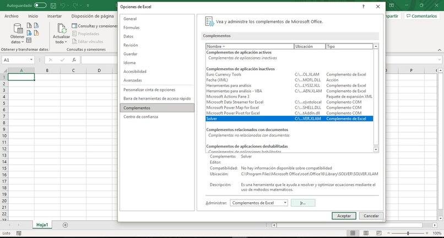Screen dimensions: 444x238
Task: Switch to Page Break Preview icon
Action: pos(380,233)
